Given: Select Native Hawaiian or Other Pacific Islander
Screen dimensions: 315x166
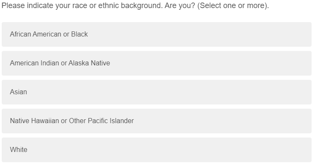Looking at the screenshot, I should pyautogui.click(x=157, y=121).
